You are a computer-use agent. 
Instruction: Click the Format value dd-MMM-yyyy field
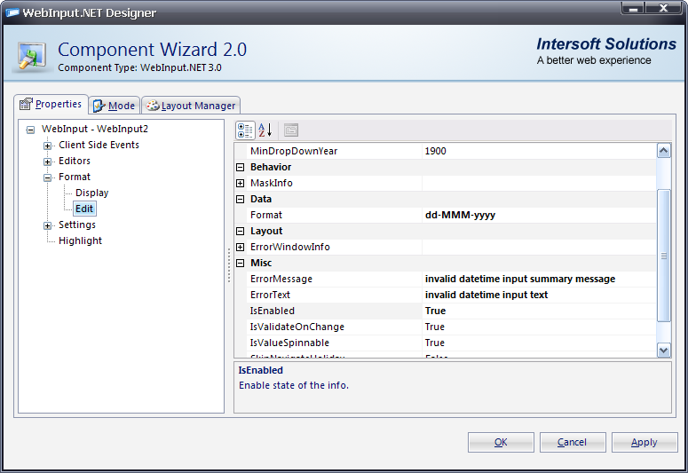coord(538,216)
